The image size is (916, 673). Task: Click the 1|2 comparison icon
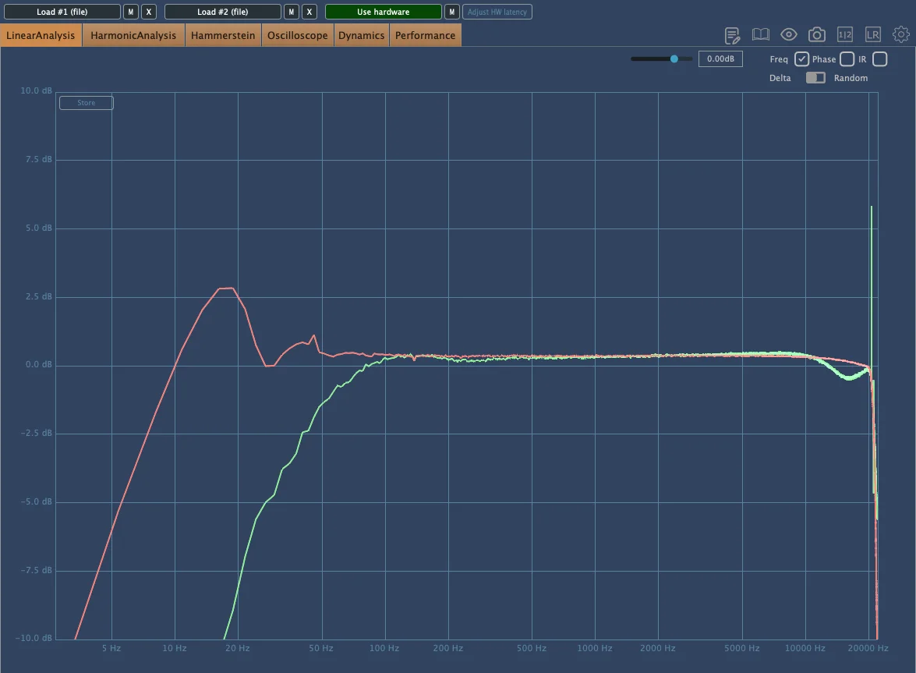click(x=845, y=34)
